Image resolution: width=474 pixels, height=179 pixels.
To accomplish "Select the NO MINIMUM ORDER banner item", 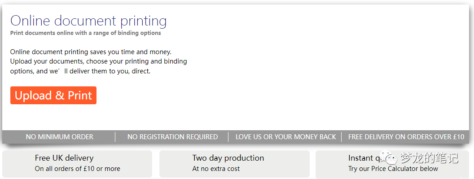I will pyautogui.click(x=60, y=137).
